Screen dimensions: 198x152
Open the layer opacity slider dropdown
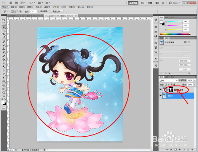[194, 80]
